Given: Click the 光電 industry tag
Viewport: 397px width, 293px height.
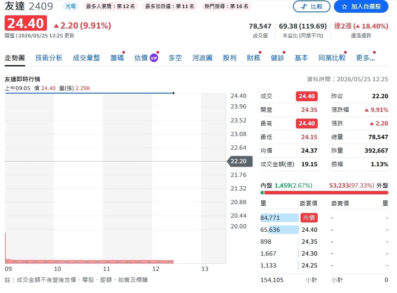Looking at the screenshot, I should pyautogui.click(x=71, y=6).
